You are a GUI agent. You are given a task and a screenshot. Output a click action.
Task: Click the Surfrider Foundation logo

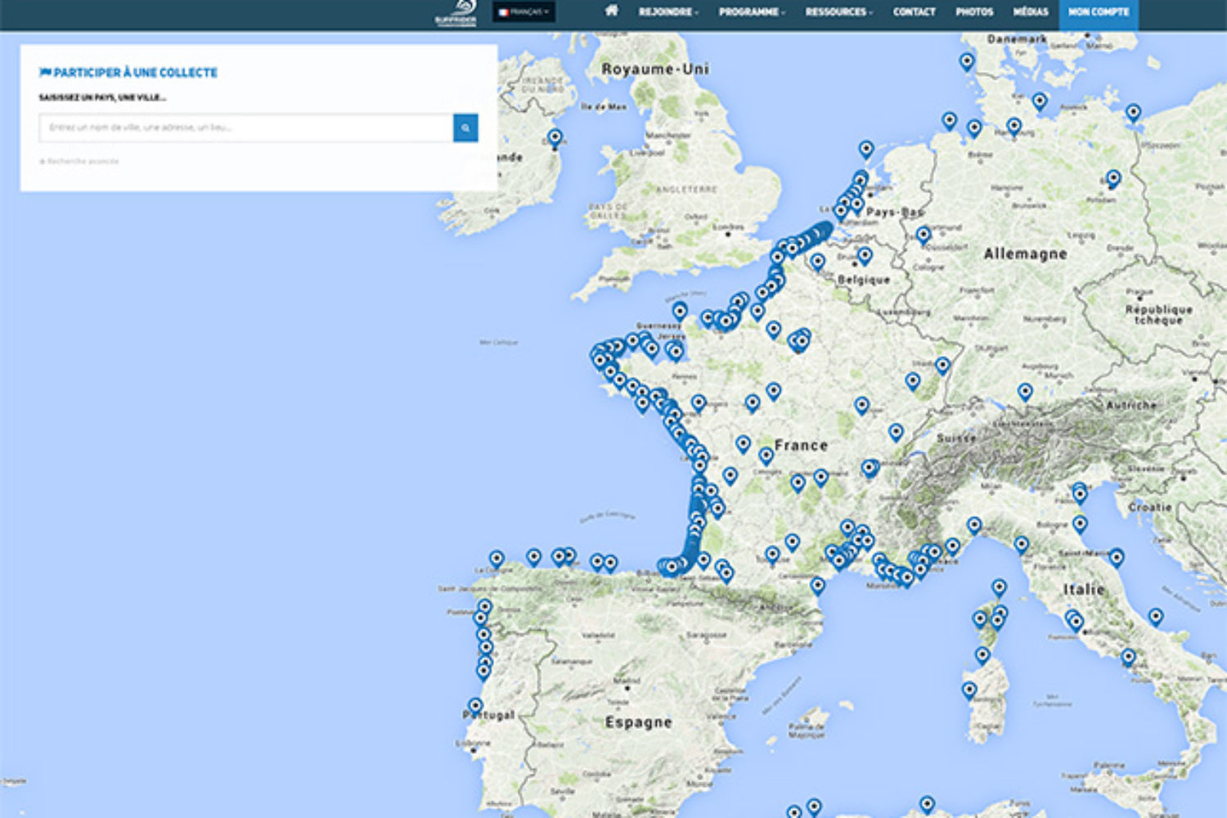(456, 14)
